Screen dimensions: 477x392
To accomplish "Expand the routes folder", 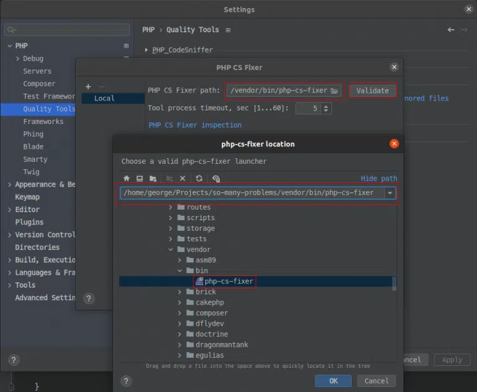I will tap(171, 207).
